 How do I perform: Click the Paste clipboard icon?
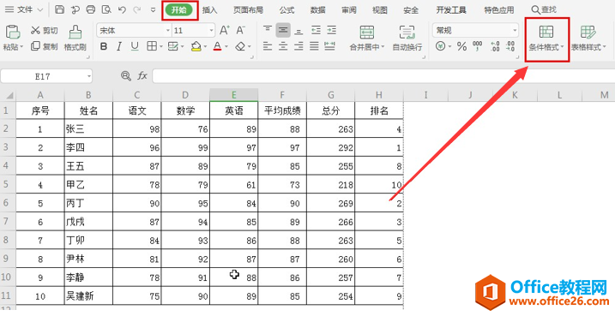click(13, 32)
